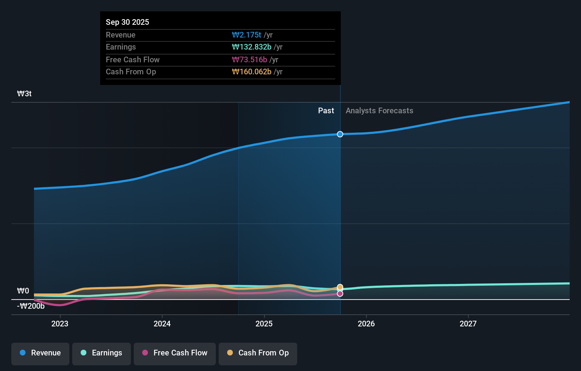581x371 pixels.
Task: Click the Cash From Op legend button
Action: [x=258, y=353]
